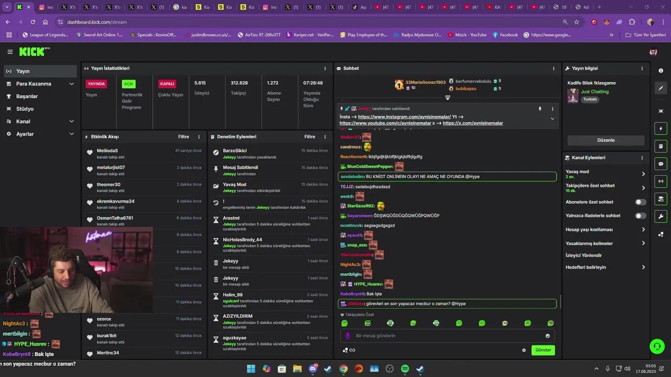Click the BarzoSikici moderation entry

click(270, 153)
